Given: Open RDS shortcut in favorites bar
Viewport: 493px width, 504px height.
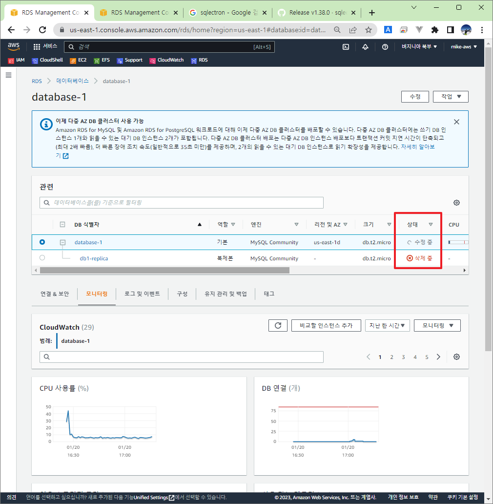Looking at the screenshot, I should click(x=200, y=61).
